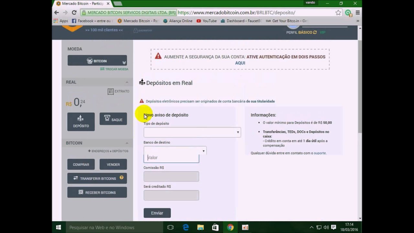Open the Windows Start menu
Viewport: 414px width, 233px height.
[x=59, y=227]
